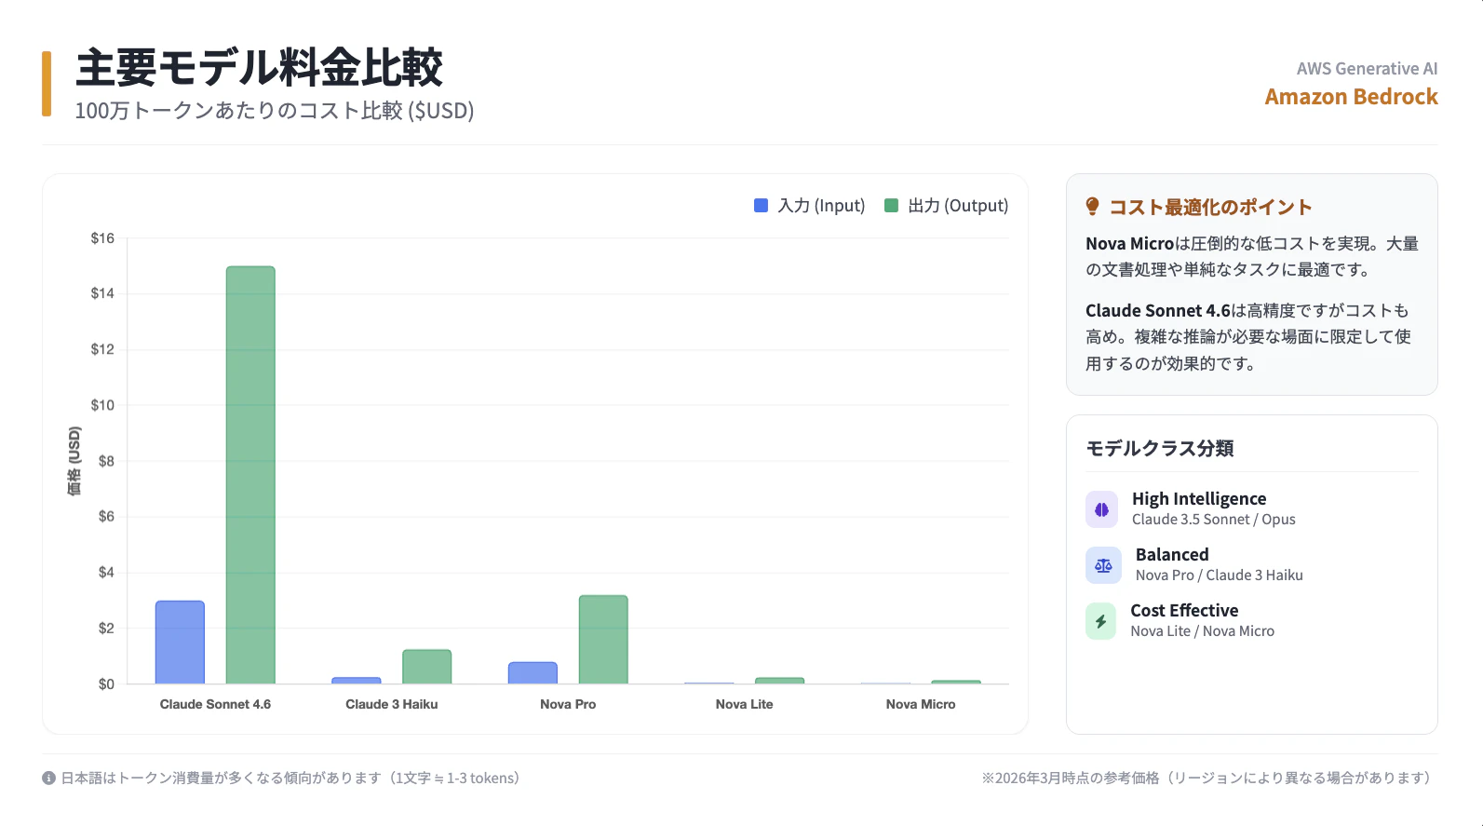Screen dimensions: 1483x826
Task: Click the $14 y-axis tick label
Action: coord(102,293)
